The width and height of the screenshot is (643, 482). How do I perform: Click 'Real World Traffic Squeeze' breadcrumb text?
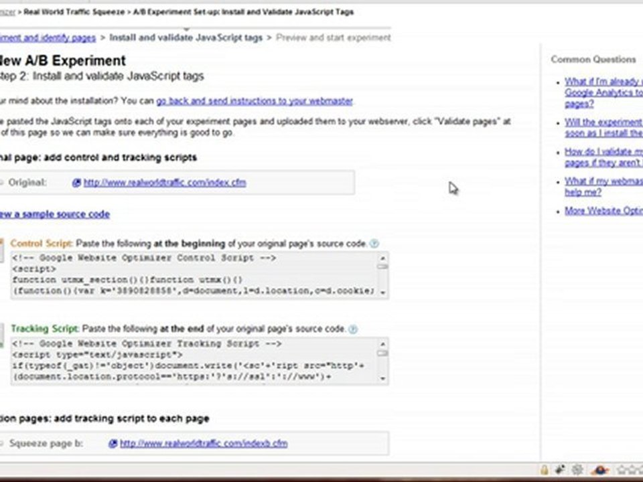coord(74,12)
